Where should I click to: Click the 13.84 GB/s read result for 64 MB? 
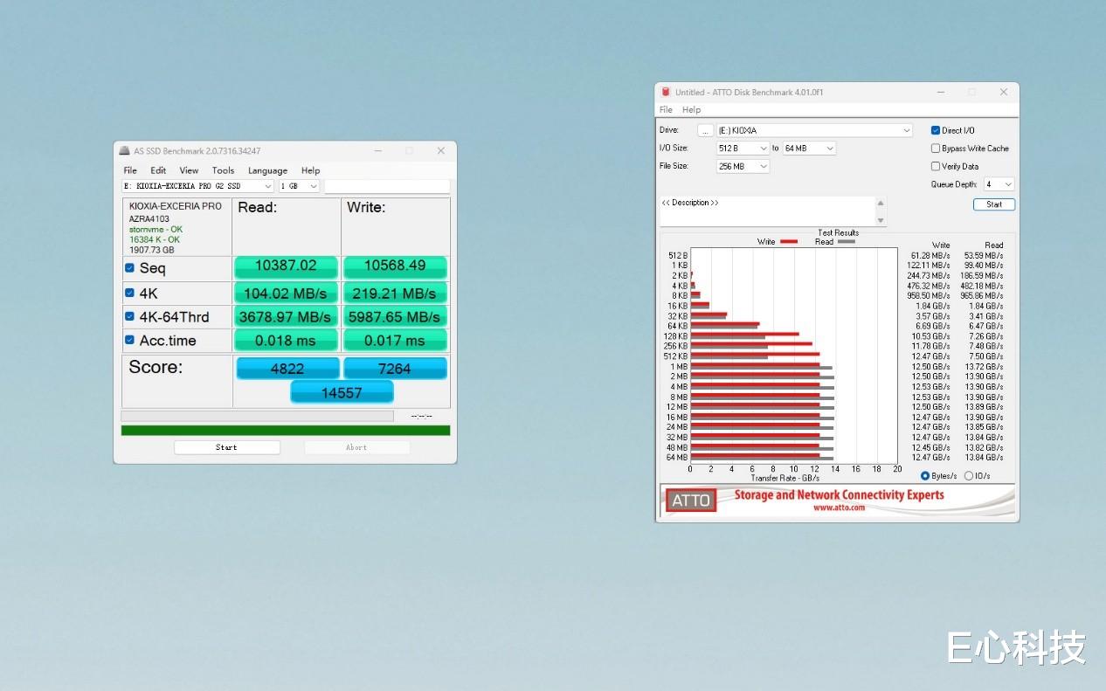coord(984,458)
